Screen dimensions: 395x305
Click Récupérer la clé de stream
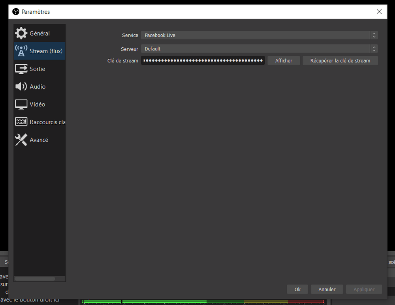[340, 61]
